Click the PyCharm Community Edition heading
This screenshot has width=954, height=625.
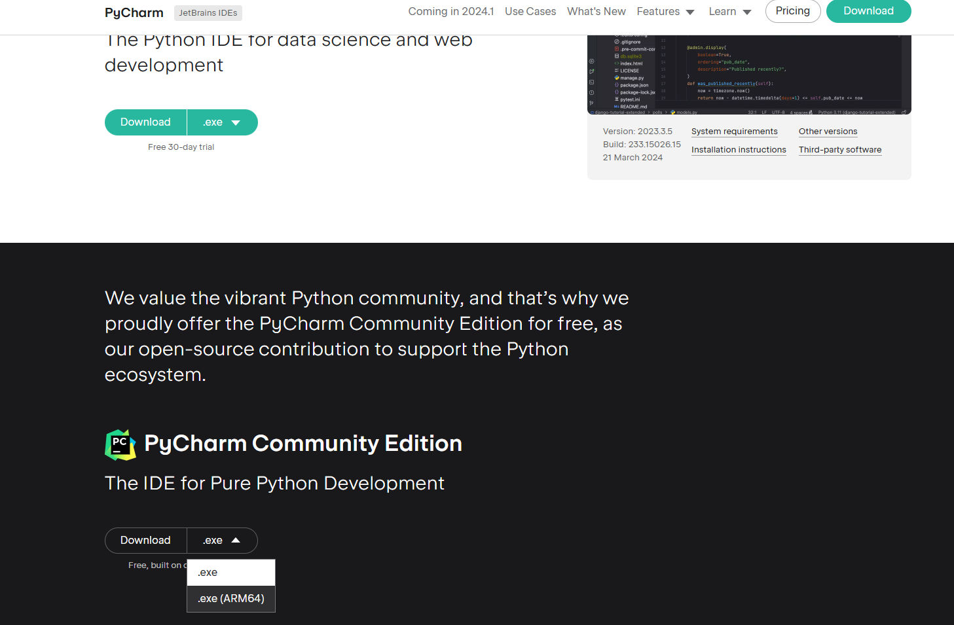click(x=303, y=444)
